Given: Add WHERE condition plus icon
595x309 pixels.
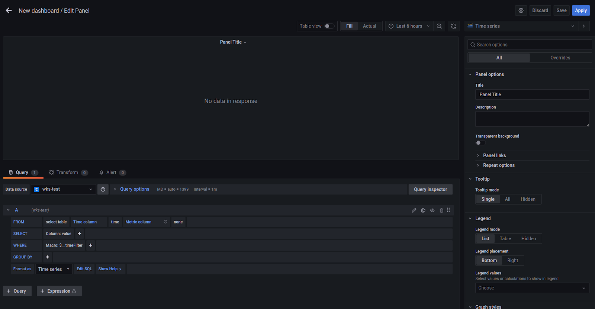Looking at the screenshot, I should 90,245.
